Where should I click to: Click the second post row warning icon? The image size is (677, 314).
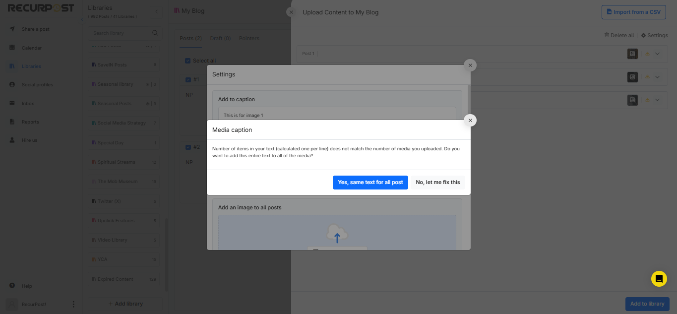coord(647,77)
